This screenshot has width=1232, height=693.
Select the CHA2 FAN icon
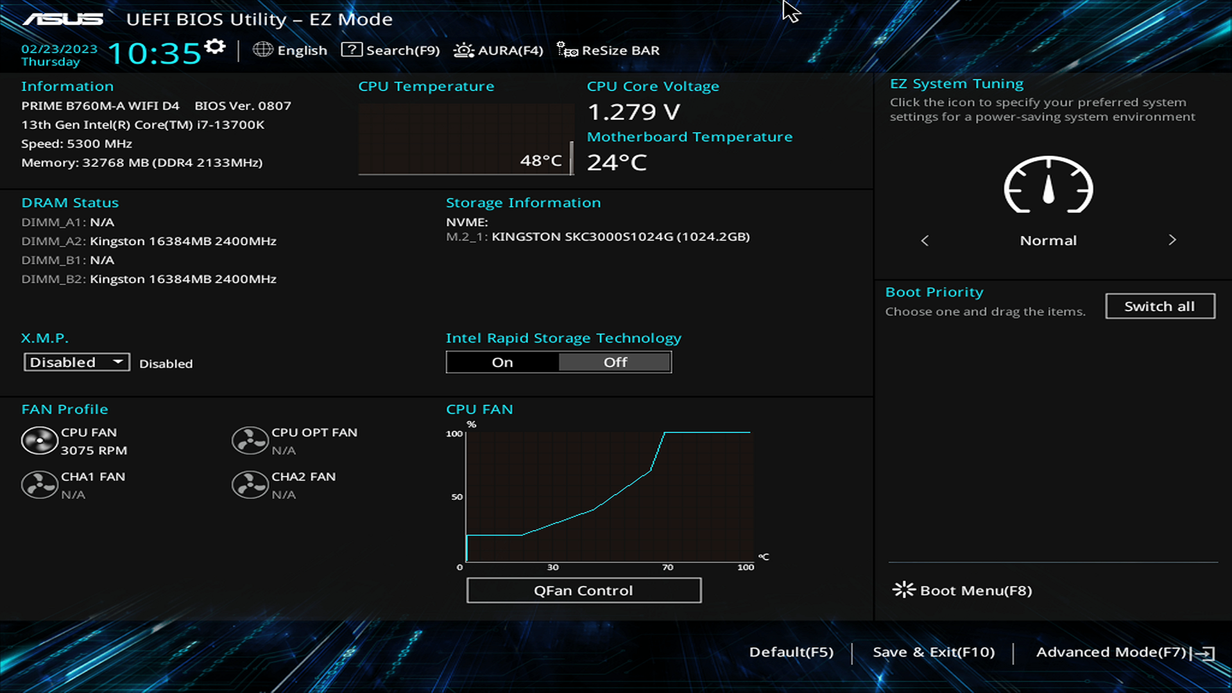tap(250, 485)
